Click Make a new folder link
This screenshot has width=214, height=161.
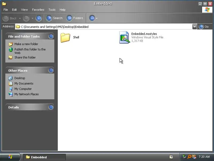26,44
